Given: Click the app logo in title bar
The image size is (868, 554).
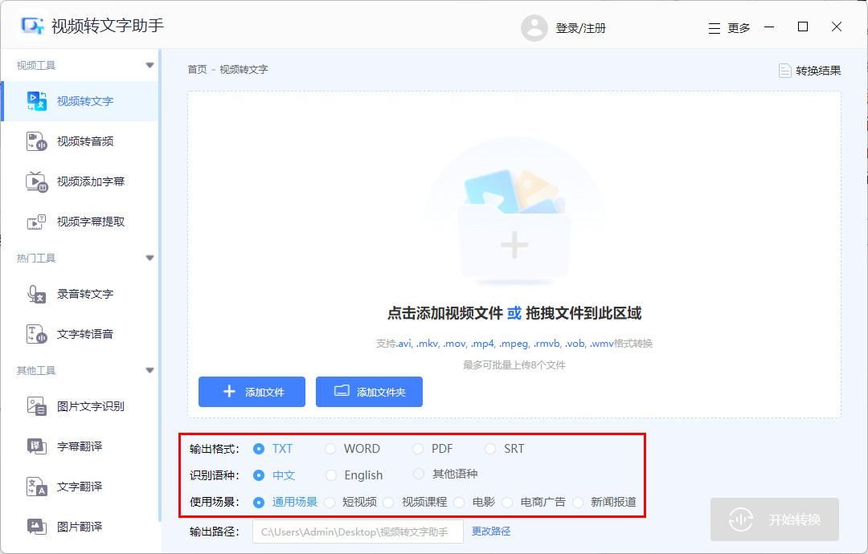Looking at the screenshot, I should (x=32, y=26).
